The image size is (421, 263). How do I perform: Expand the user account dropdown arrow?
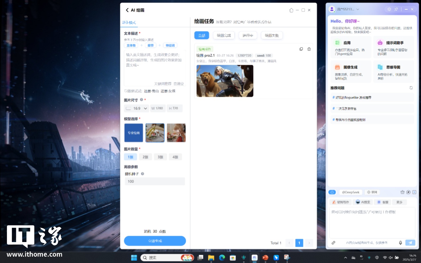click(358, 9)
